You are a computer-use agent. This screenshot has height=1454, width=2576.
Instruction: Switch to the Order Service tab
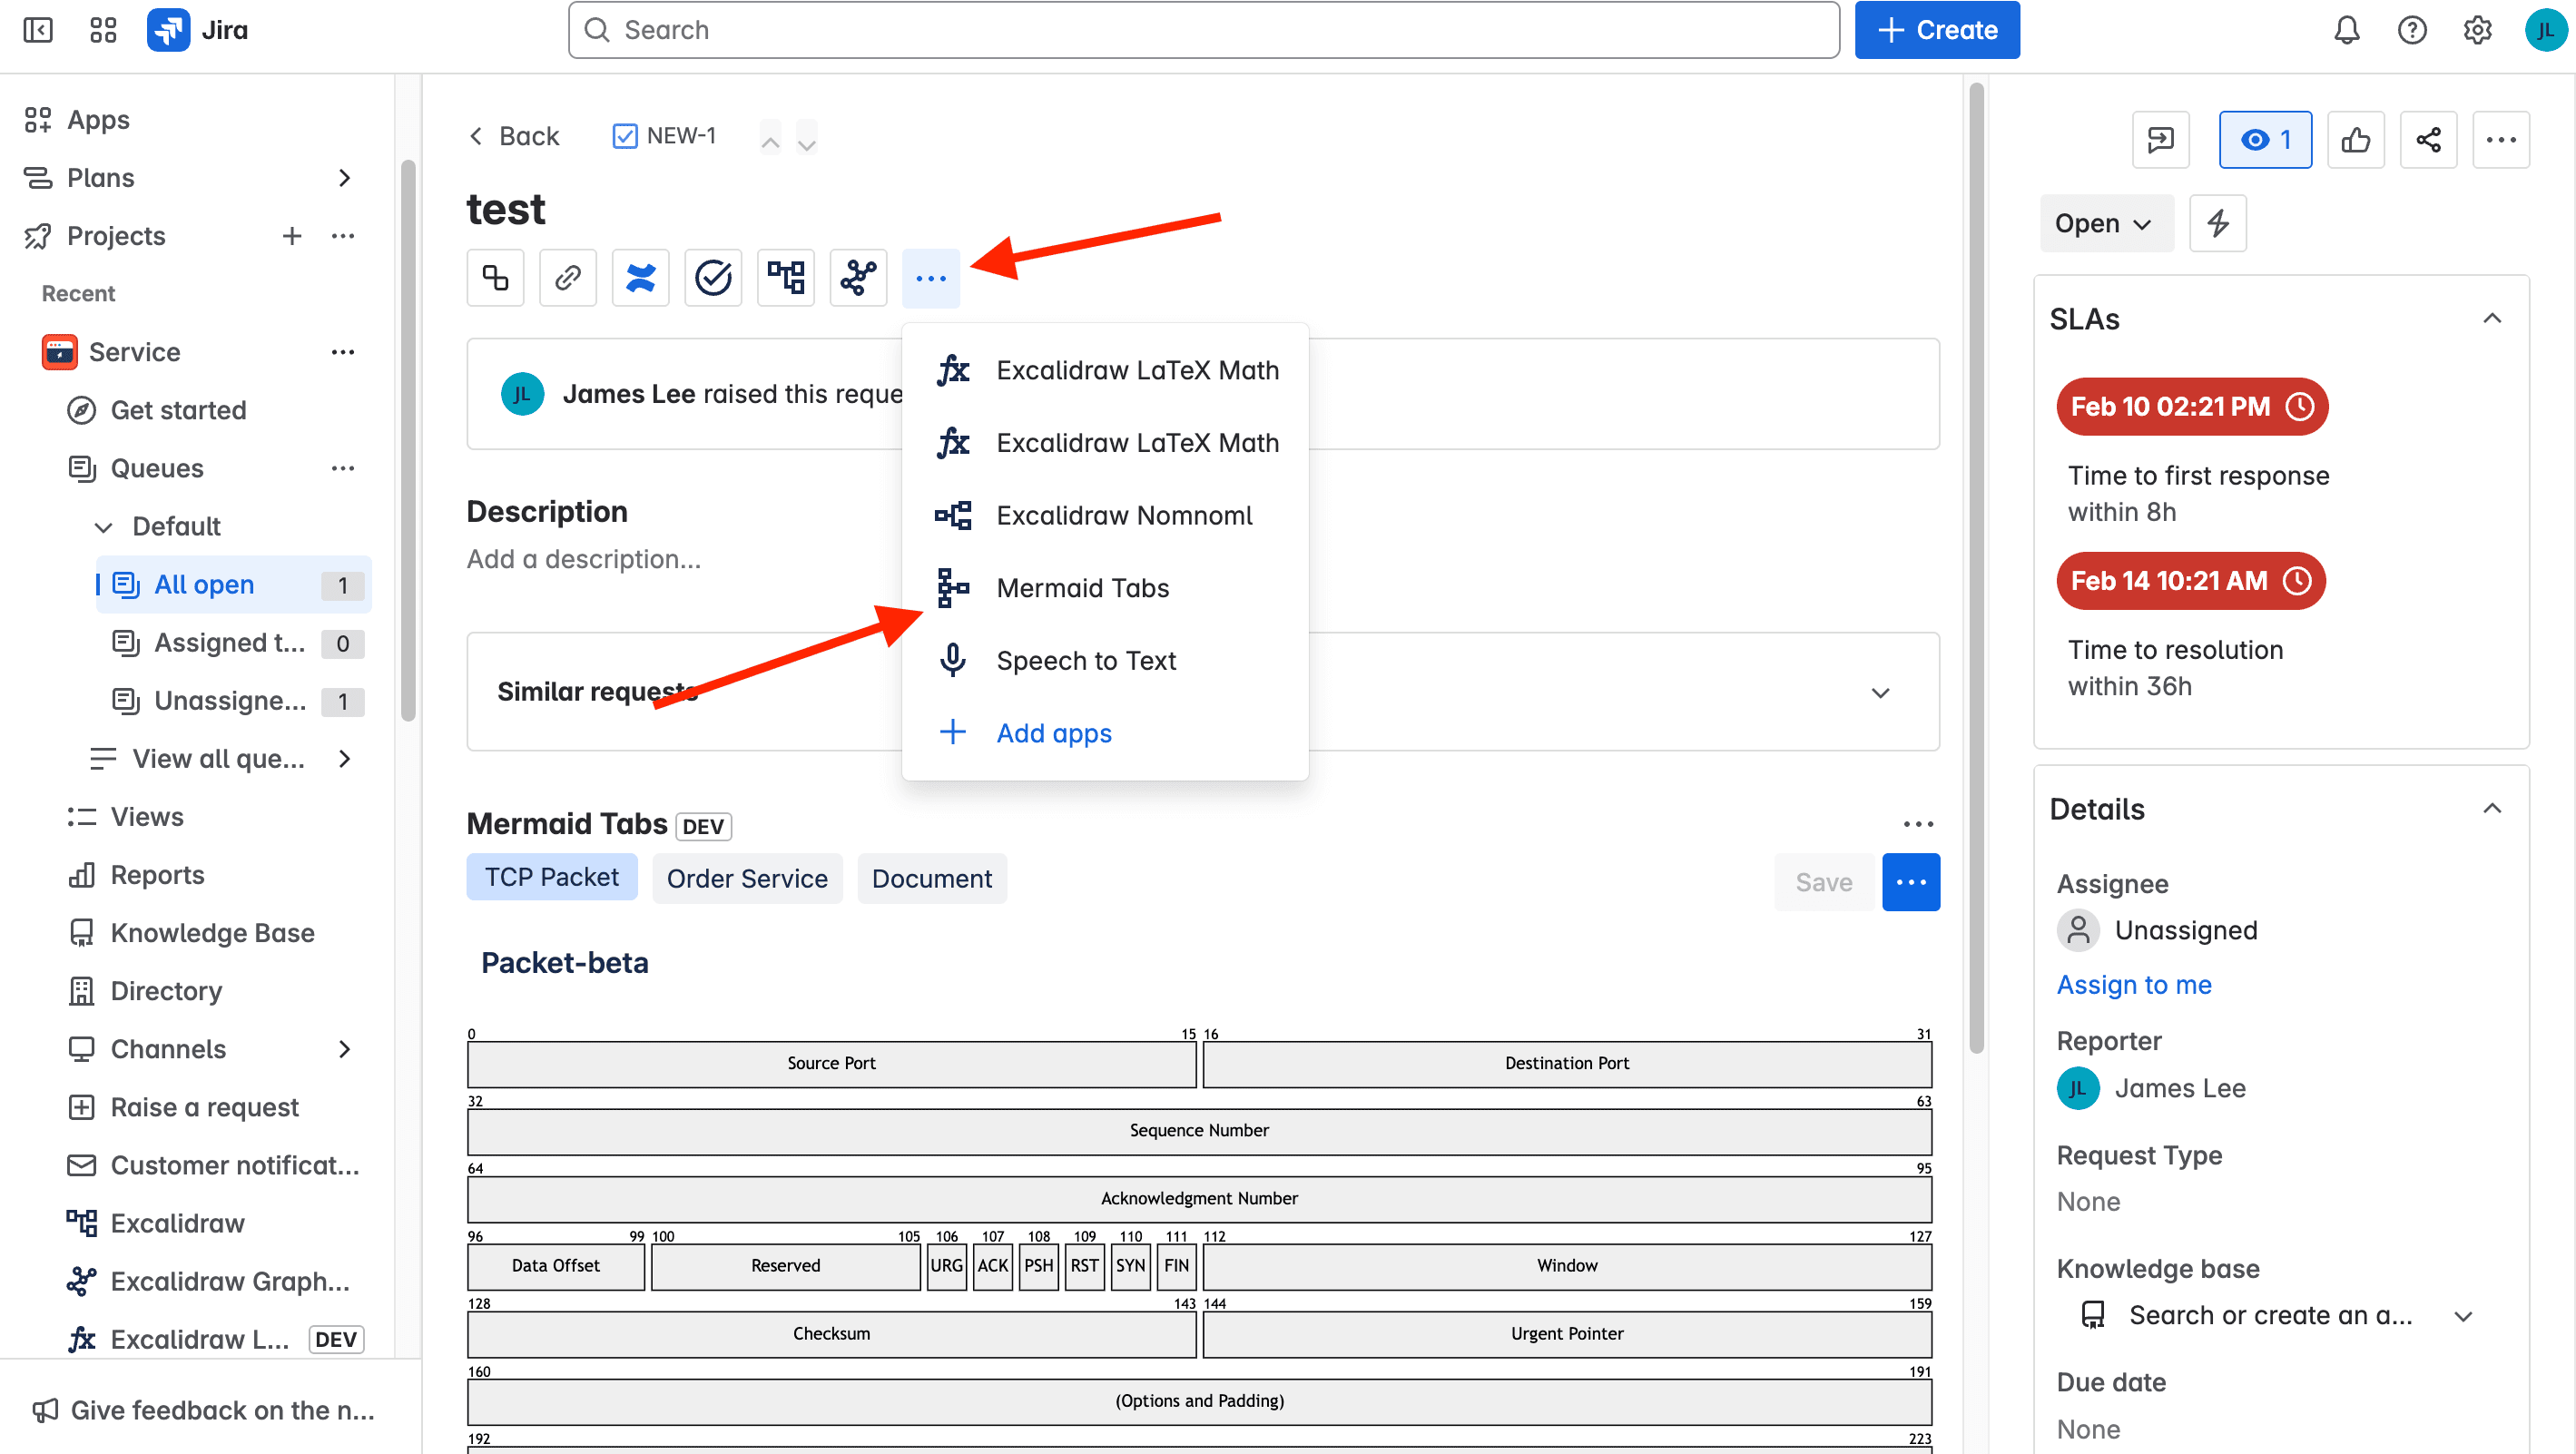pyautogui.click(x=747, y=878)
